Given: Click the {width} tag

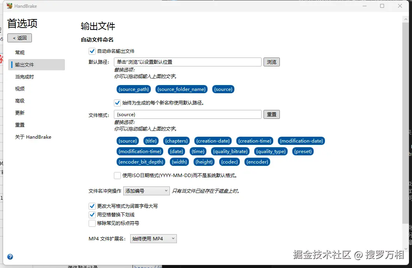Looking at the screenshot, I should (x=179, y=162).
